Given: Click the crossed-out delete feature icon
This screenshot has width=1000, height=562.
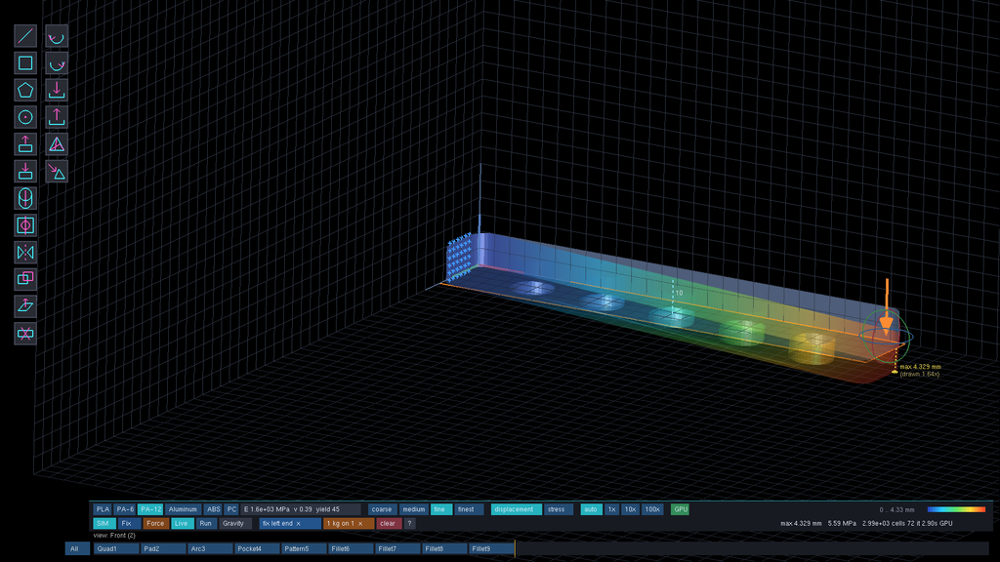Looking at the screenshot, I should click(25, 334).
